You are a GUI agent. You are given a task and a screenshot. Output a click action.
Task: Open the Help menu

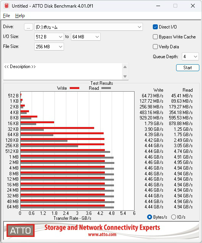pyautogui.click(x=20, y=16)
